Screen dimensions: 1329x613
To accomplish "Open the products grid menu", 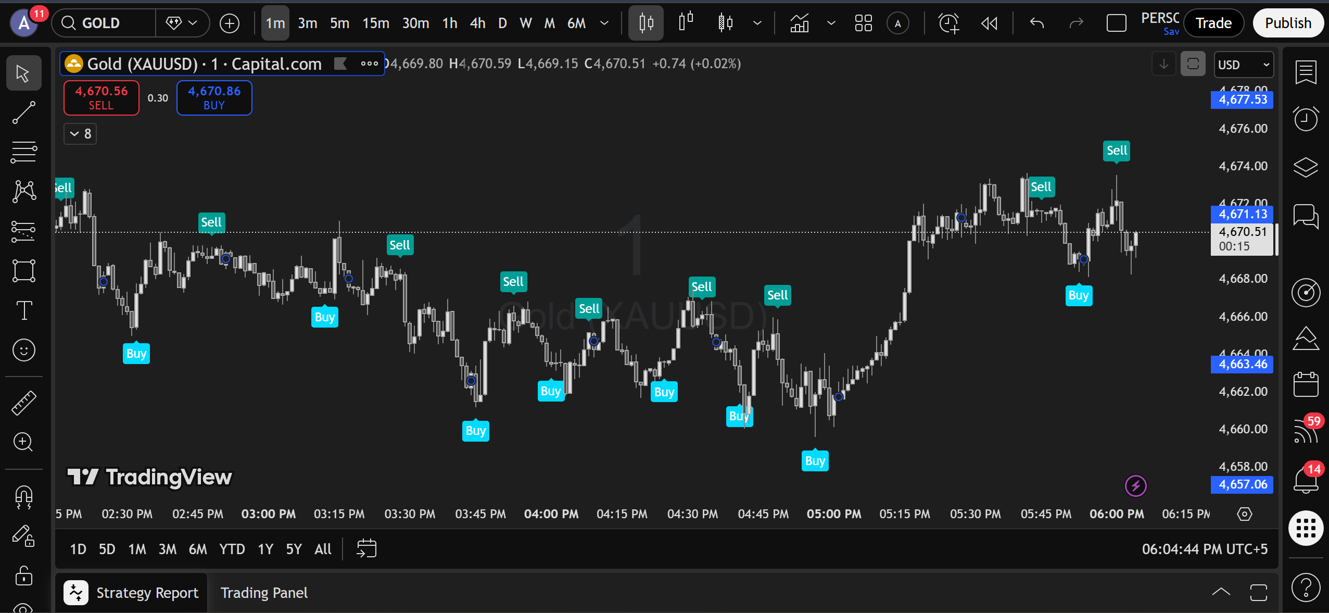I will 1306,529.
